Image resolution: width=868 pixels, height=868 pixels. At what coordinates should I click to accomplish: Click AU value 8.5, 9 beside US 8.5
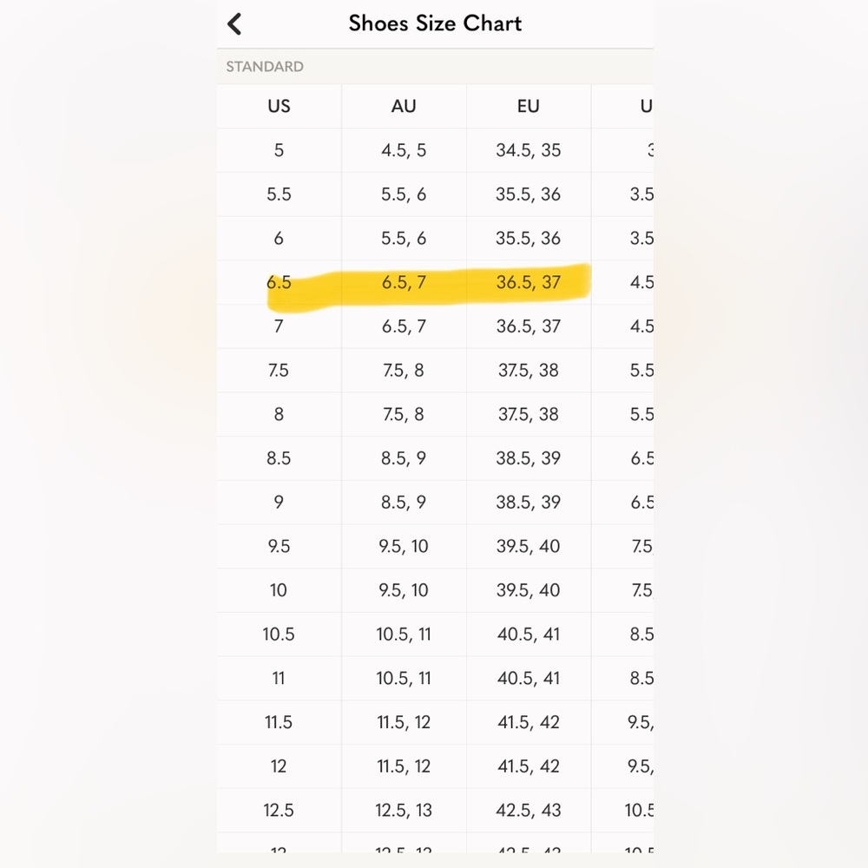[404, 458]
